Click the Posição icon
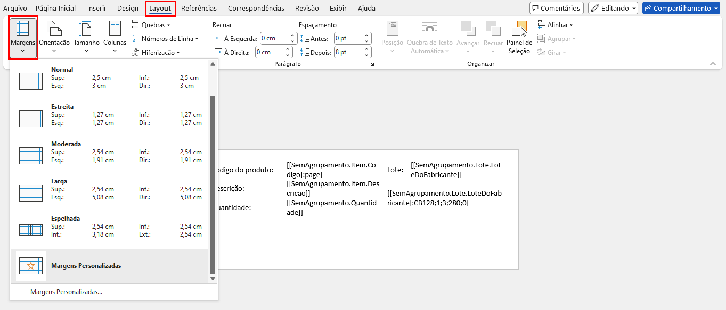Screen dimensions: 726x310 coord(393,28)
